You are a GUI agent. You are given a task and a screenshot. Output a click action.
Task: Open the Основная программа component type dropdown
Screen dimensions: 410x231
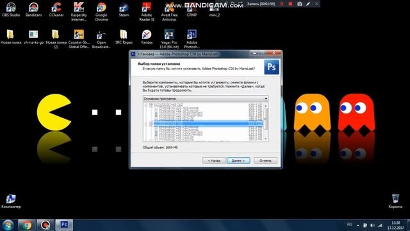(206, 98)
